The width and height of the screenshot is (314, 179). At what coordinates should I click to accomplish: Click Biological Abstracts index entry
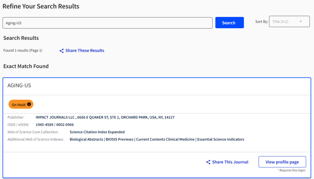86,139
